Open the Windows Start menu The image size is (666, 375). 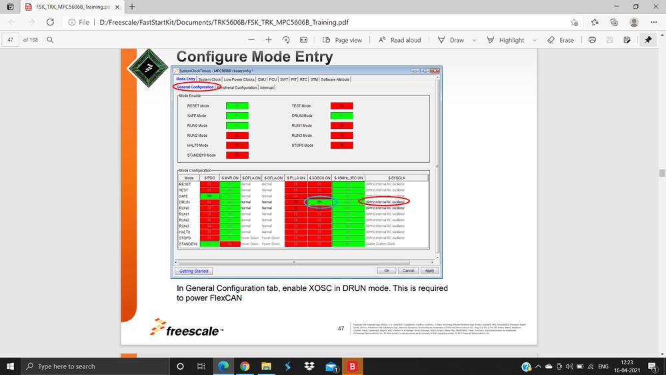coord(10,366)
